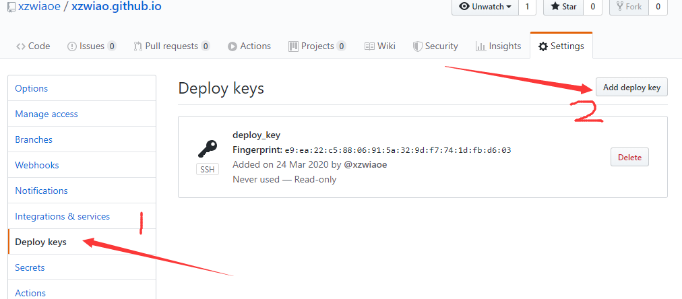Open the xzwiaoe owner profile link

coord(39,7)
